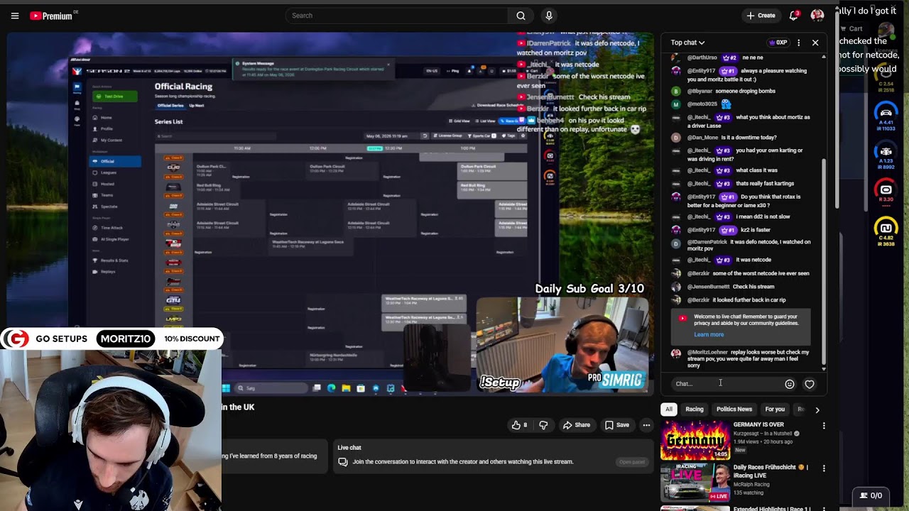Like the video with thumbs up
909x511 pixels.
tap(520, 425)
